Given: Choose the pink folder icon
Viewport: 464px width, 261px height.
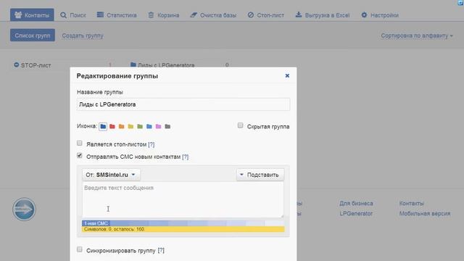Looking at the screenshot, I should [x=158, y=127].
